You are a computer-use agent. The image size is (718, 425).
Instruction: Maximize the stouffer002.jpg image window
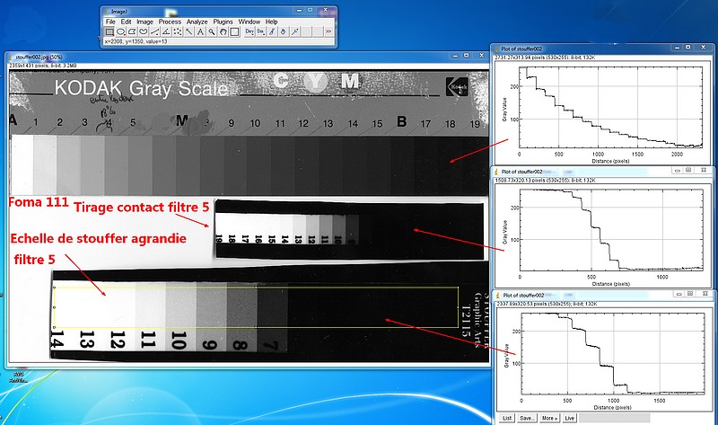click(x=467, y=56)
